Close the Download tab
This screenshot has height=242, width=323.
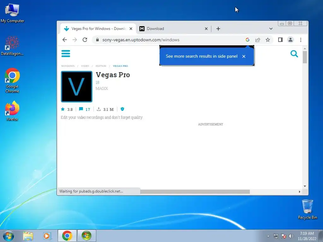point(206,29)
